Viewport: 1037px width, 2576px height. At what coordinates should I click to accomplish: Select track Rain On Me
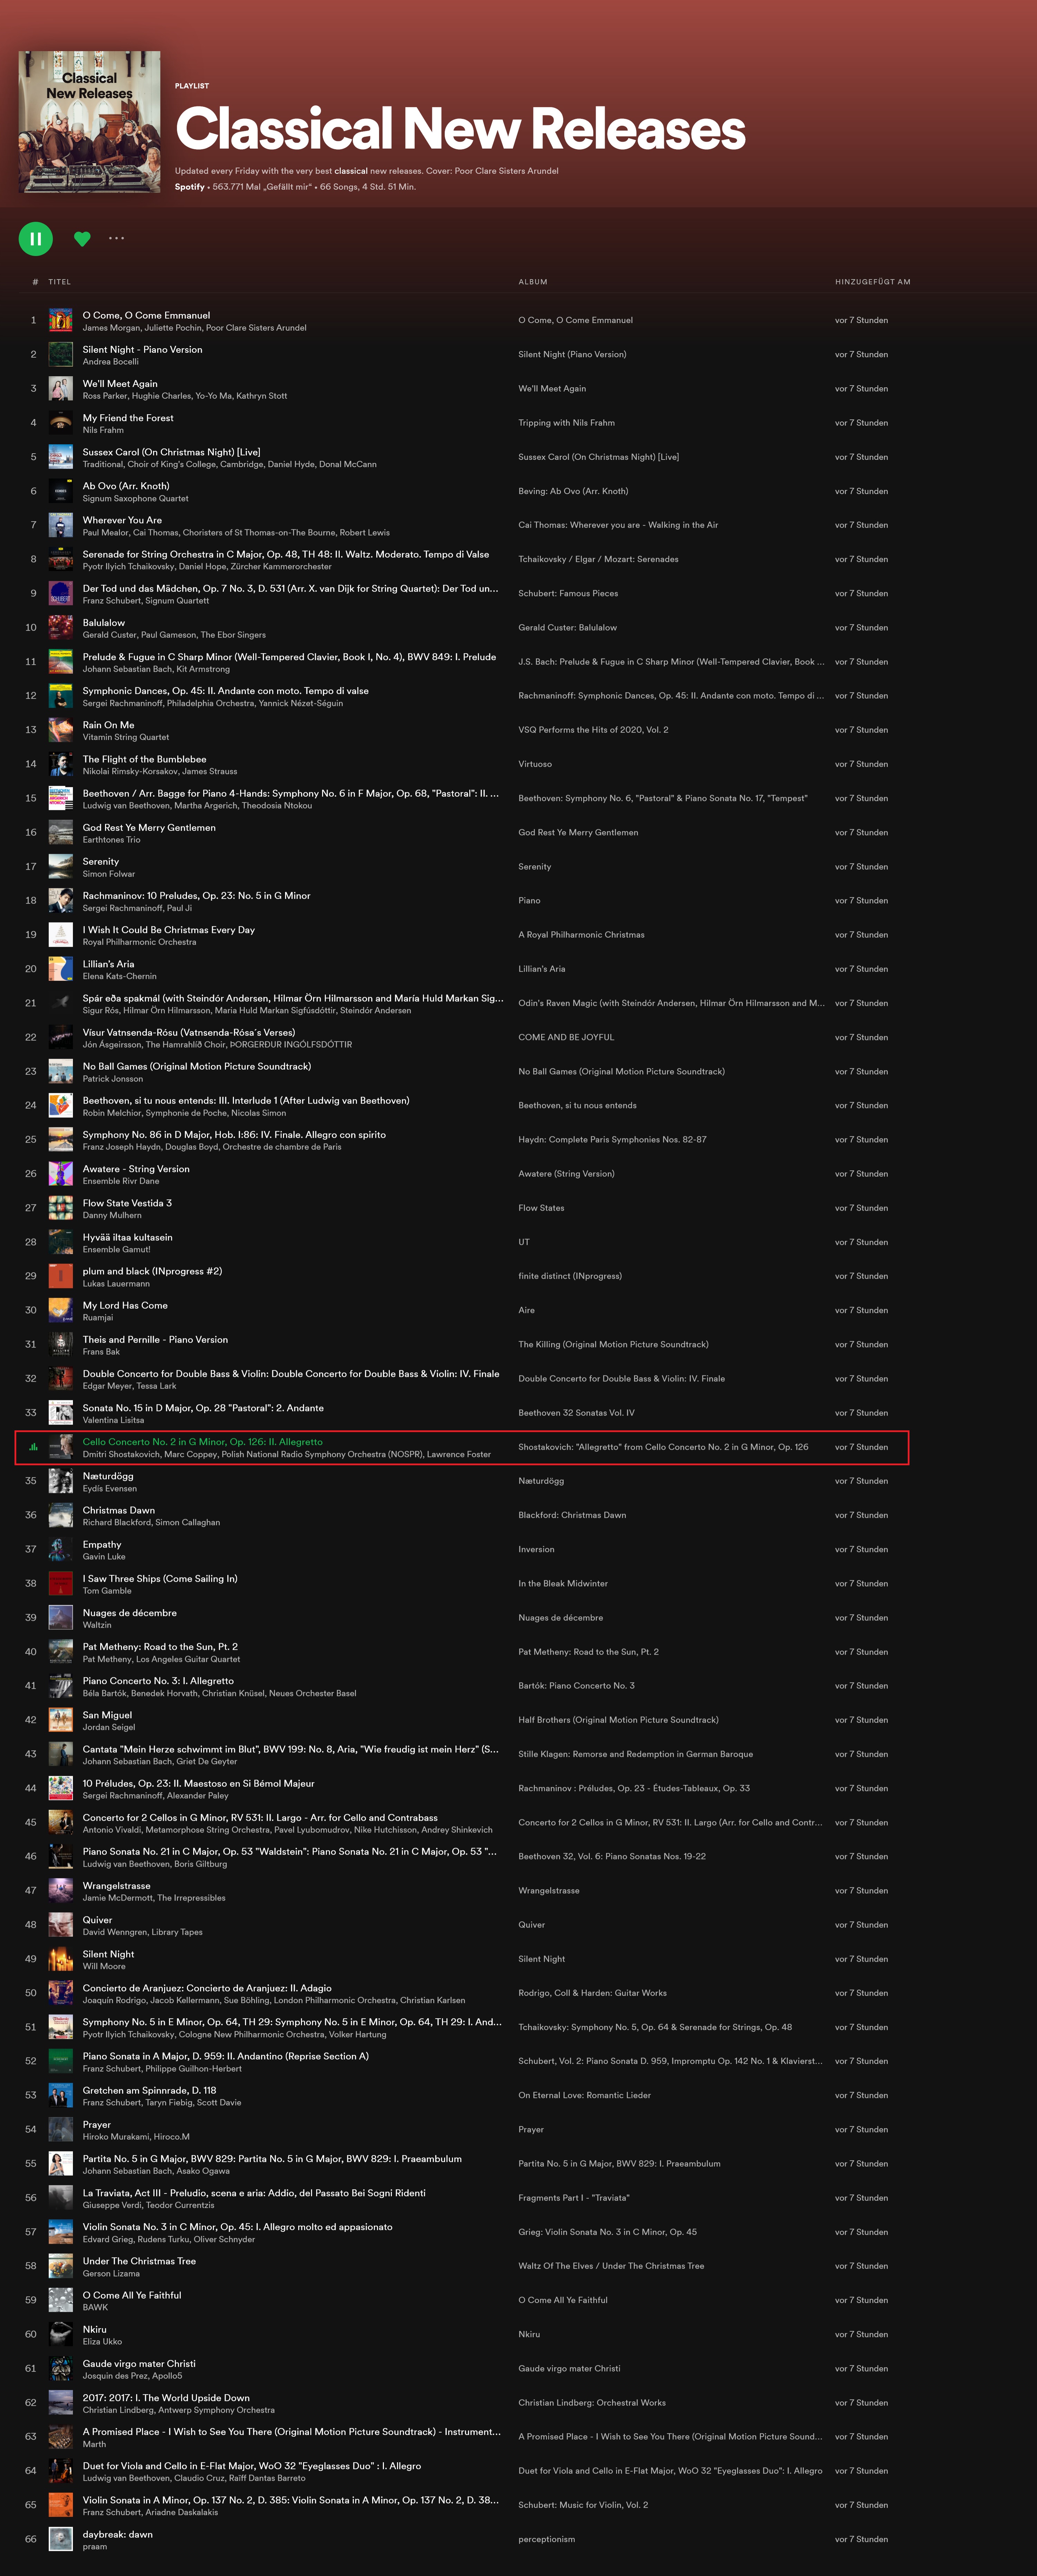coord(108,725)
